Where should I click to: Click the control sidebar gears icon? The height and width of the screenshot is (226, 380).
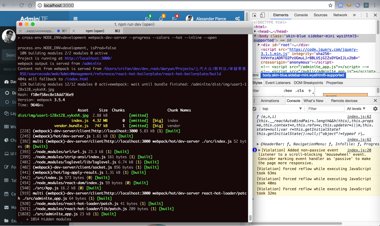pyautogui.click(x=237, y=19)
